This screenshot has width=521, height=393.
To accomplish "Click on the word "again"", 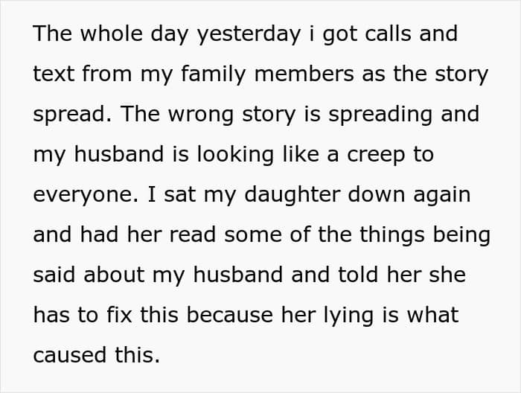I will [x=442, y=196].
